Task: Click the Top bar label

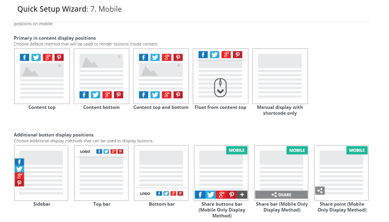Action: point(102,204)
